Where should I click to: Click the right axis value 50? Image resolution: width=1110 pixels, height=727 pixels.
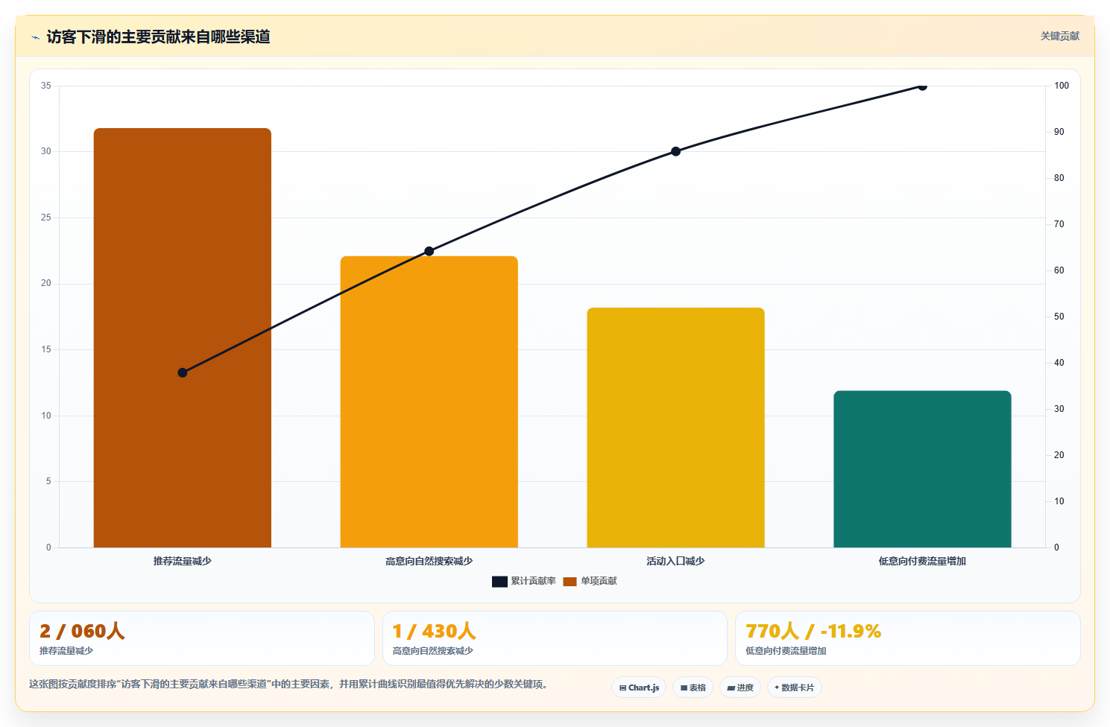(x=1059, y=317)
